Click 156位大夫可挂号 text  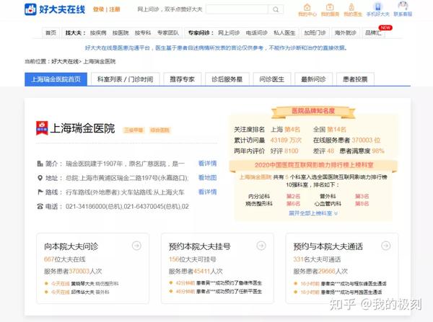193,259
